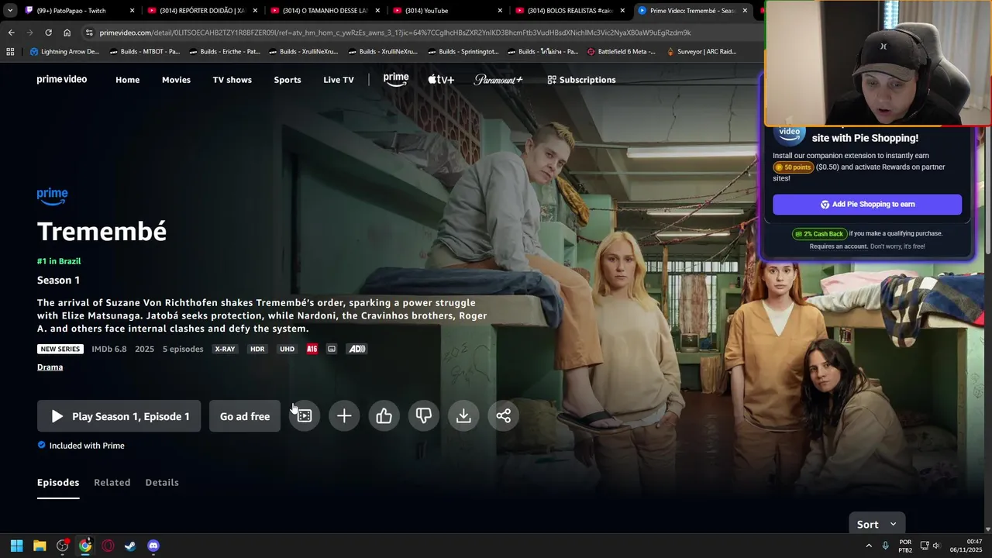Open Battlefield 6 Meta bookmark
The image size is (992, 558).
[x=622, y=52]
